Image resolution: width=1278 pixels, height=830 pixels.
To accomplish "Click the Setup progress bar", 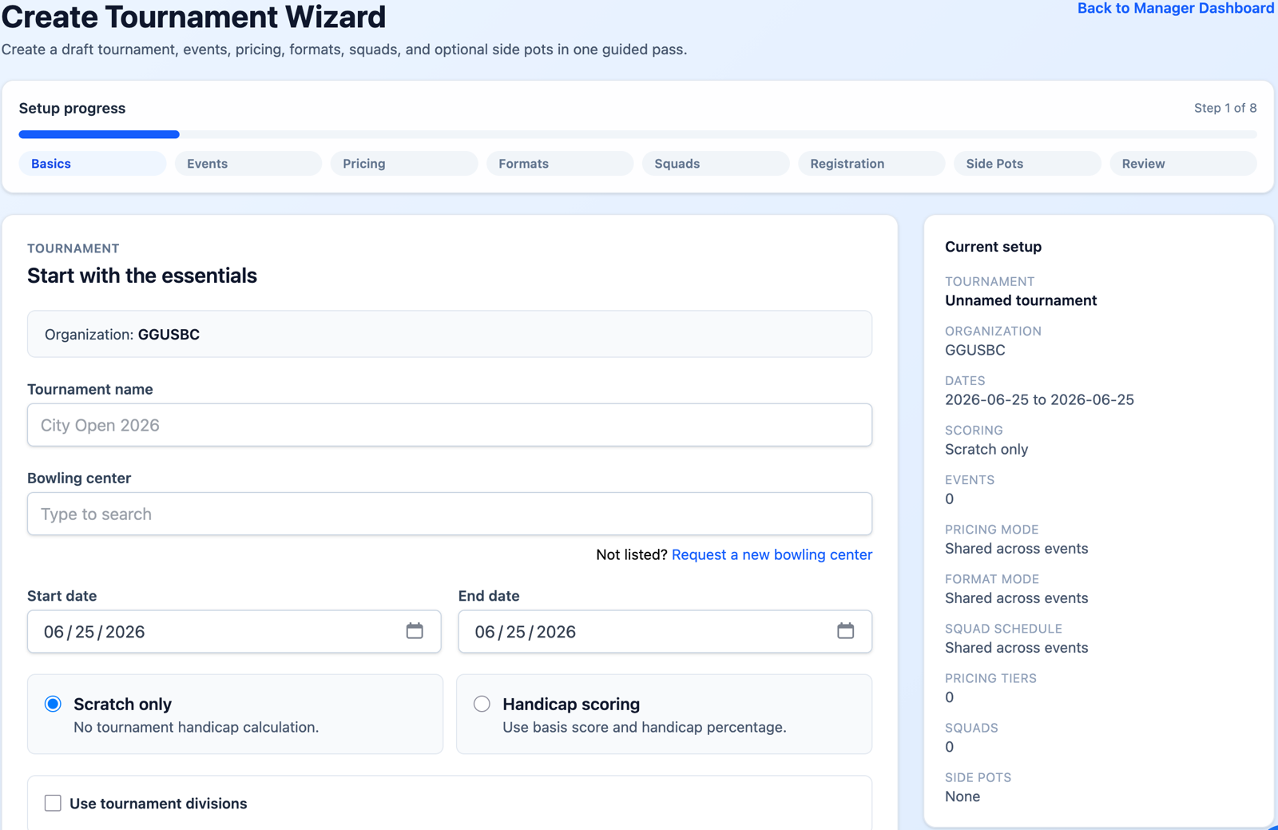I will (637, 134).
